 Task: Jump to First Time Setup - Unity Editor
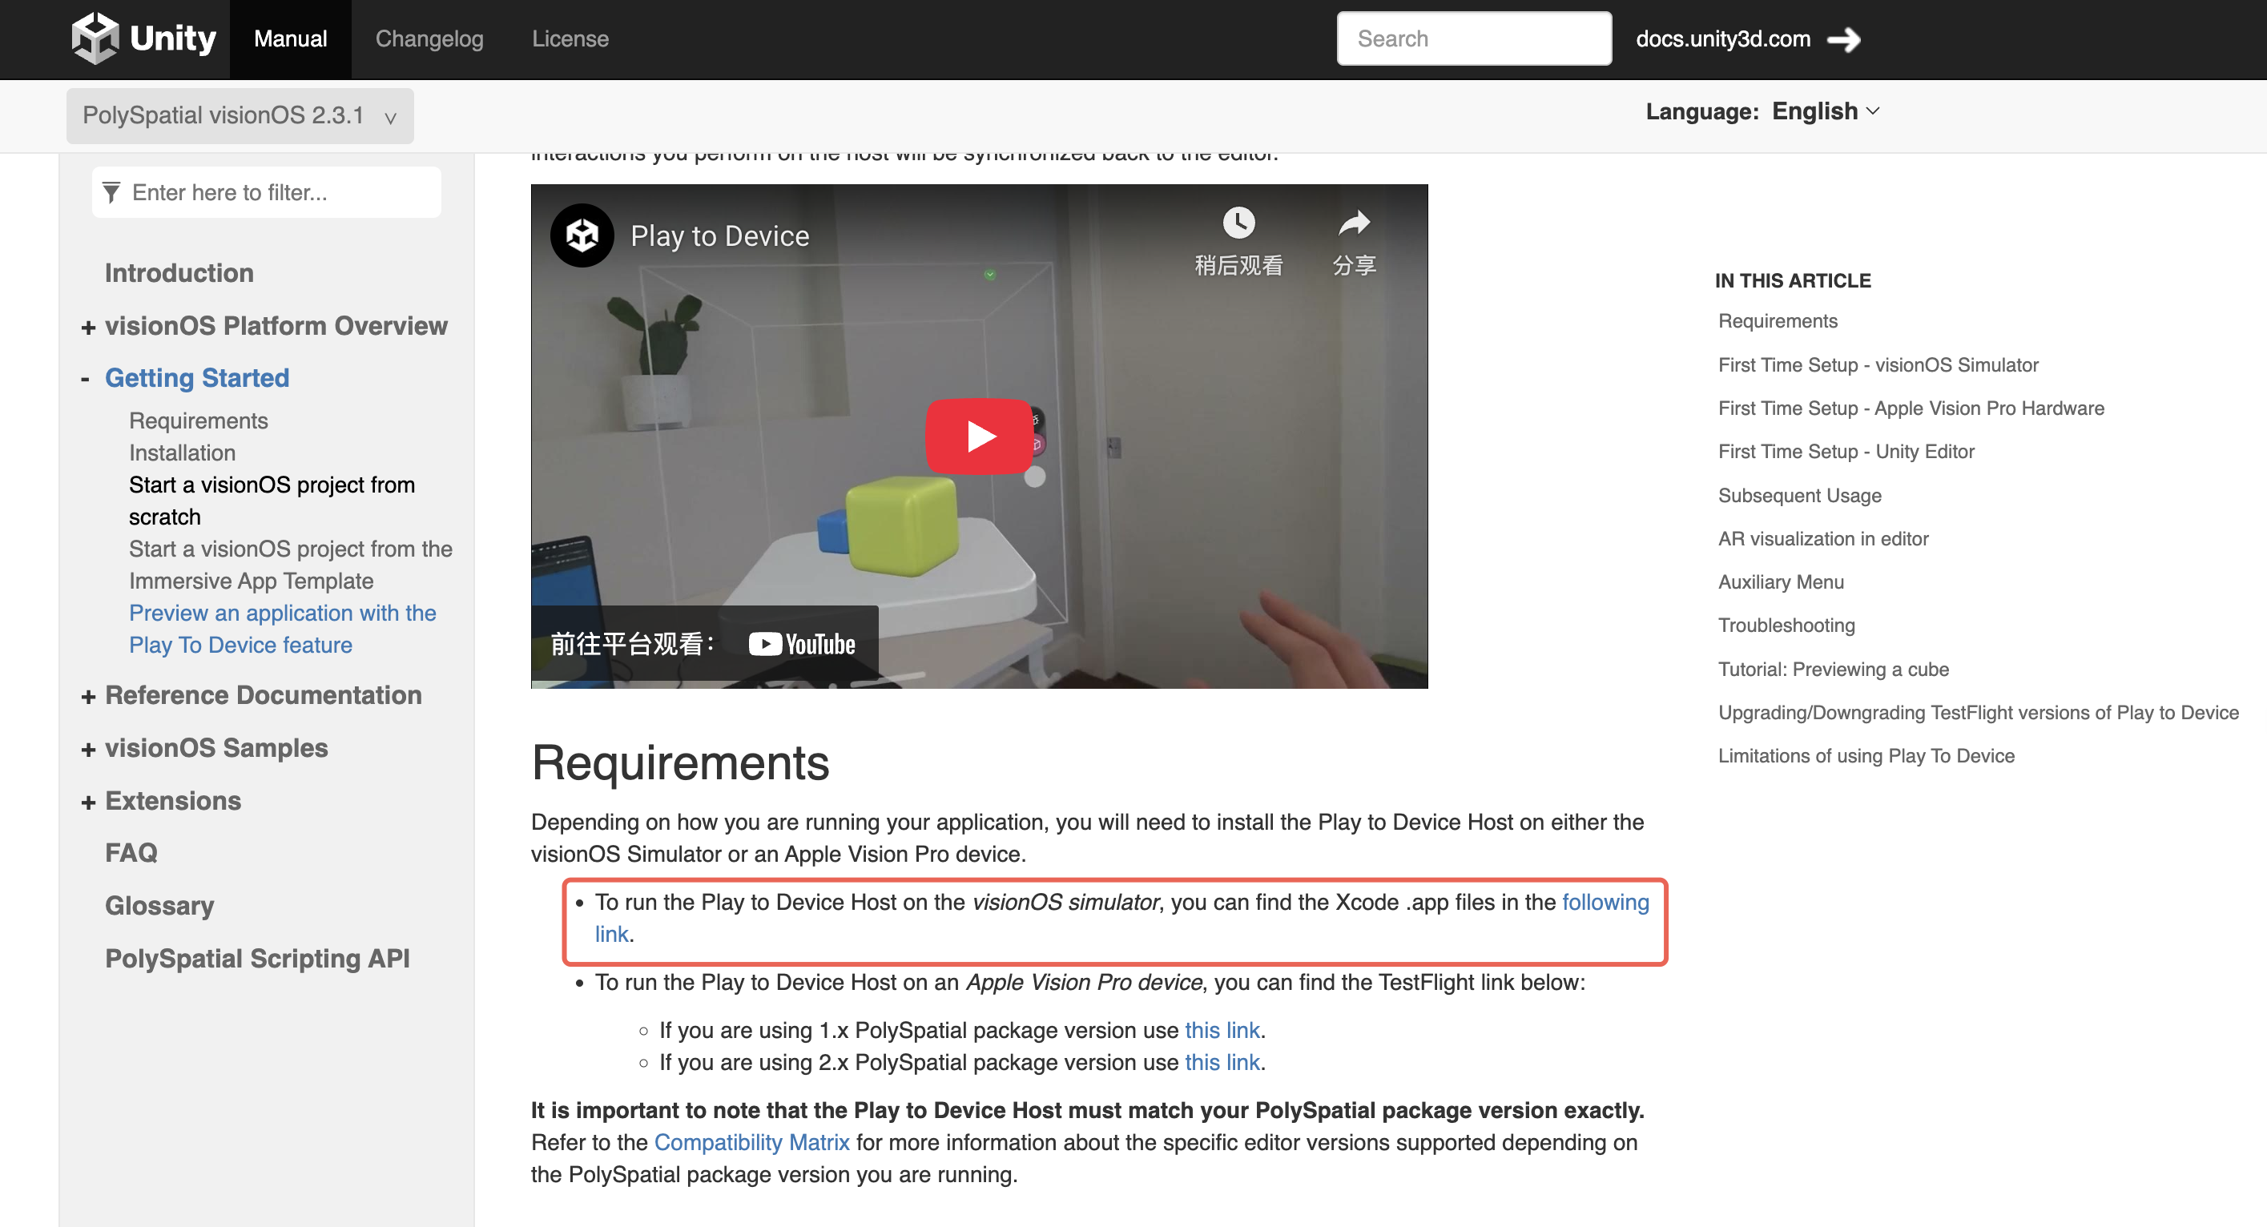tap(1846, 452)
